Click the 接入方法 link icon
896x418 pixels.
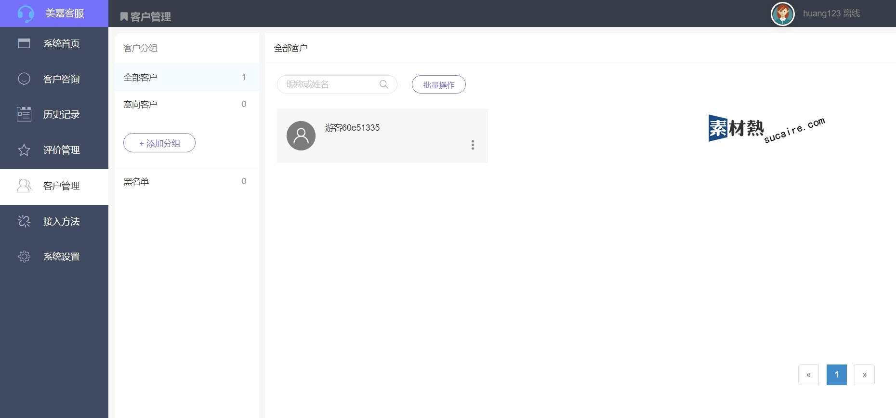click(24, 221)
